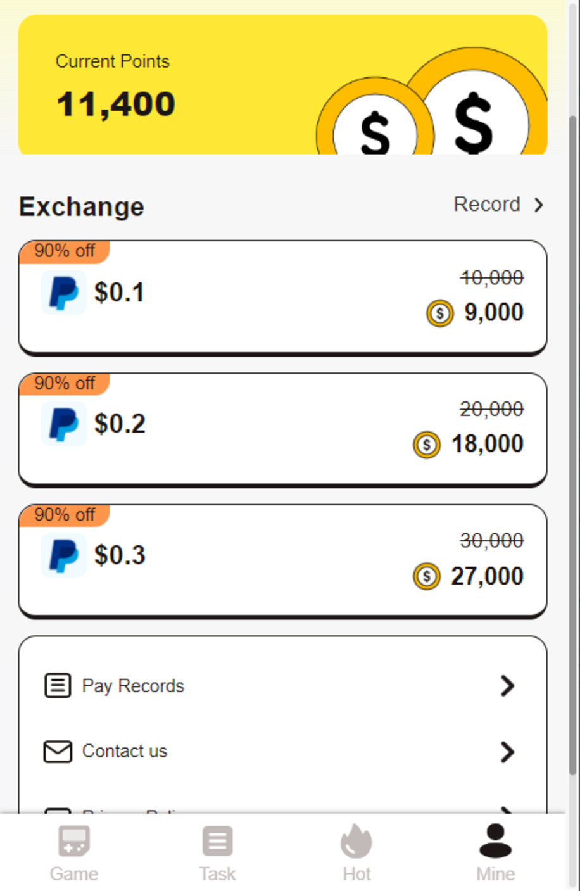Expand Contact us with its chevron

[507, 752]
